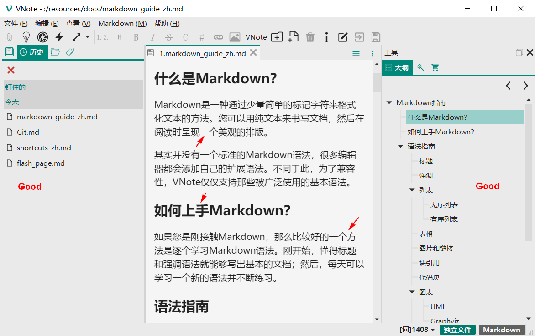
Task: Click the save floppy disk icon
Action: point(376,37)
